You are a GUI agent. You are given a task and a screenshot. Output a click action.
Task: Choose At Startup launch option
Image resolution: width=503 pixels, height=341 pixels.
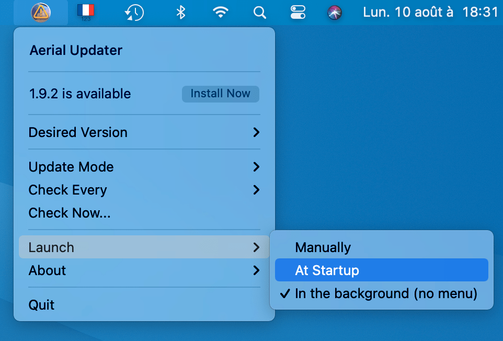coord(381,270)
